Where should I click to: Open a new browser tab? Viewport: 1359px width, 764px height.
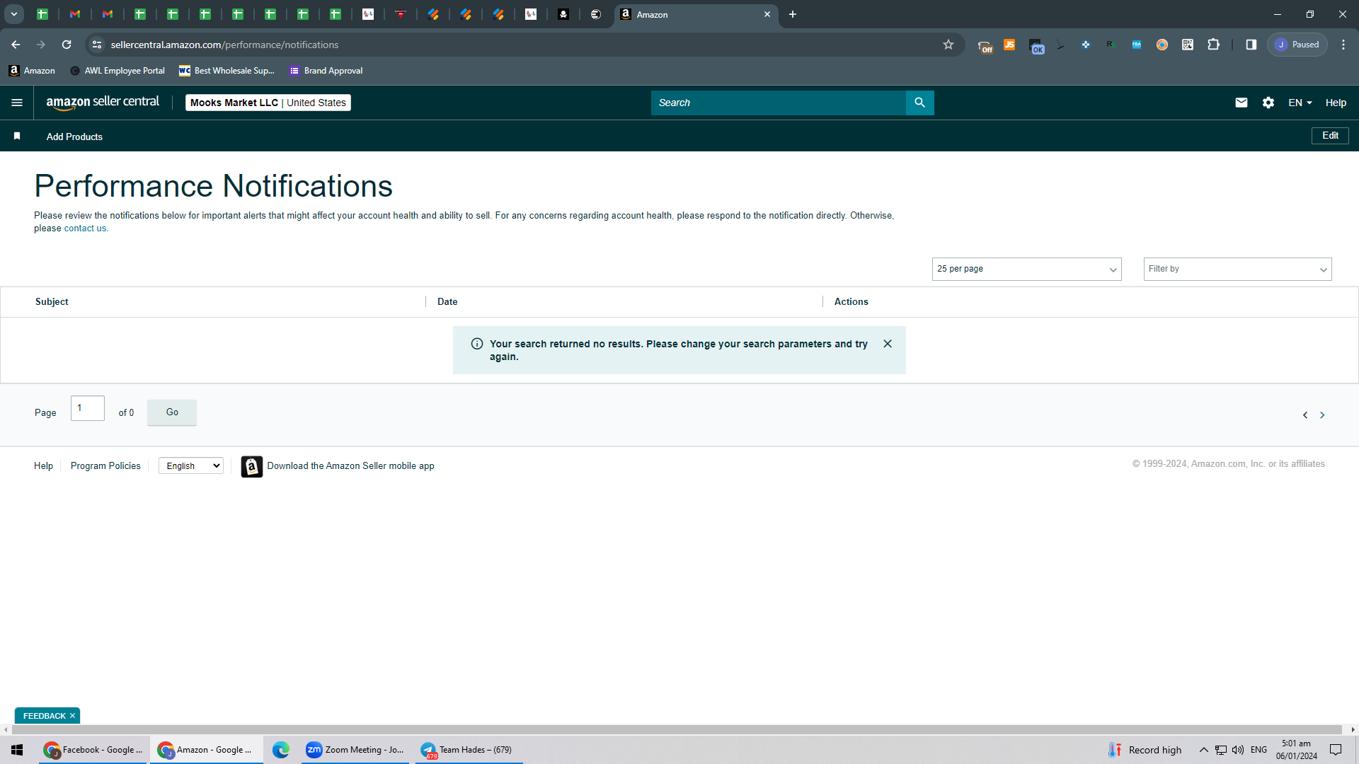[x=793, y=14]
